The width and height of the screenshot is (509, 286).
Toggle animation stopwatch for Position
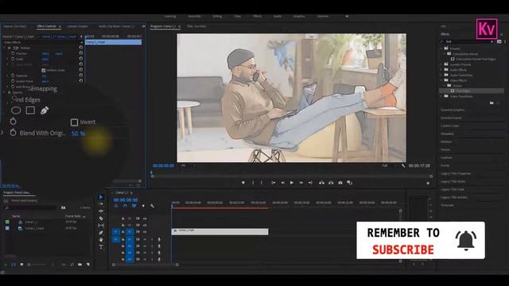pyautogui.click(x=13, y=53)
